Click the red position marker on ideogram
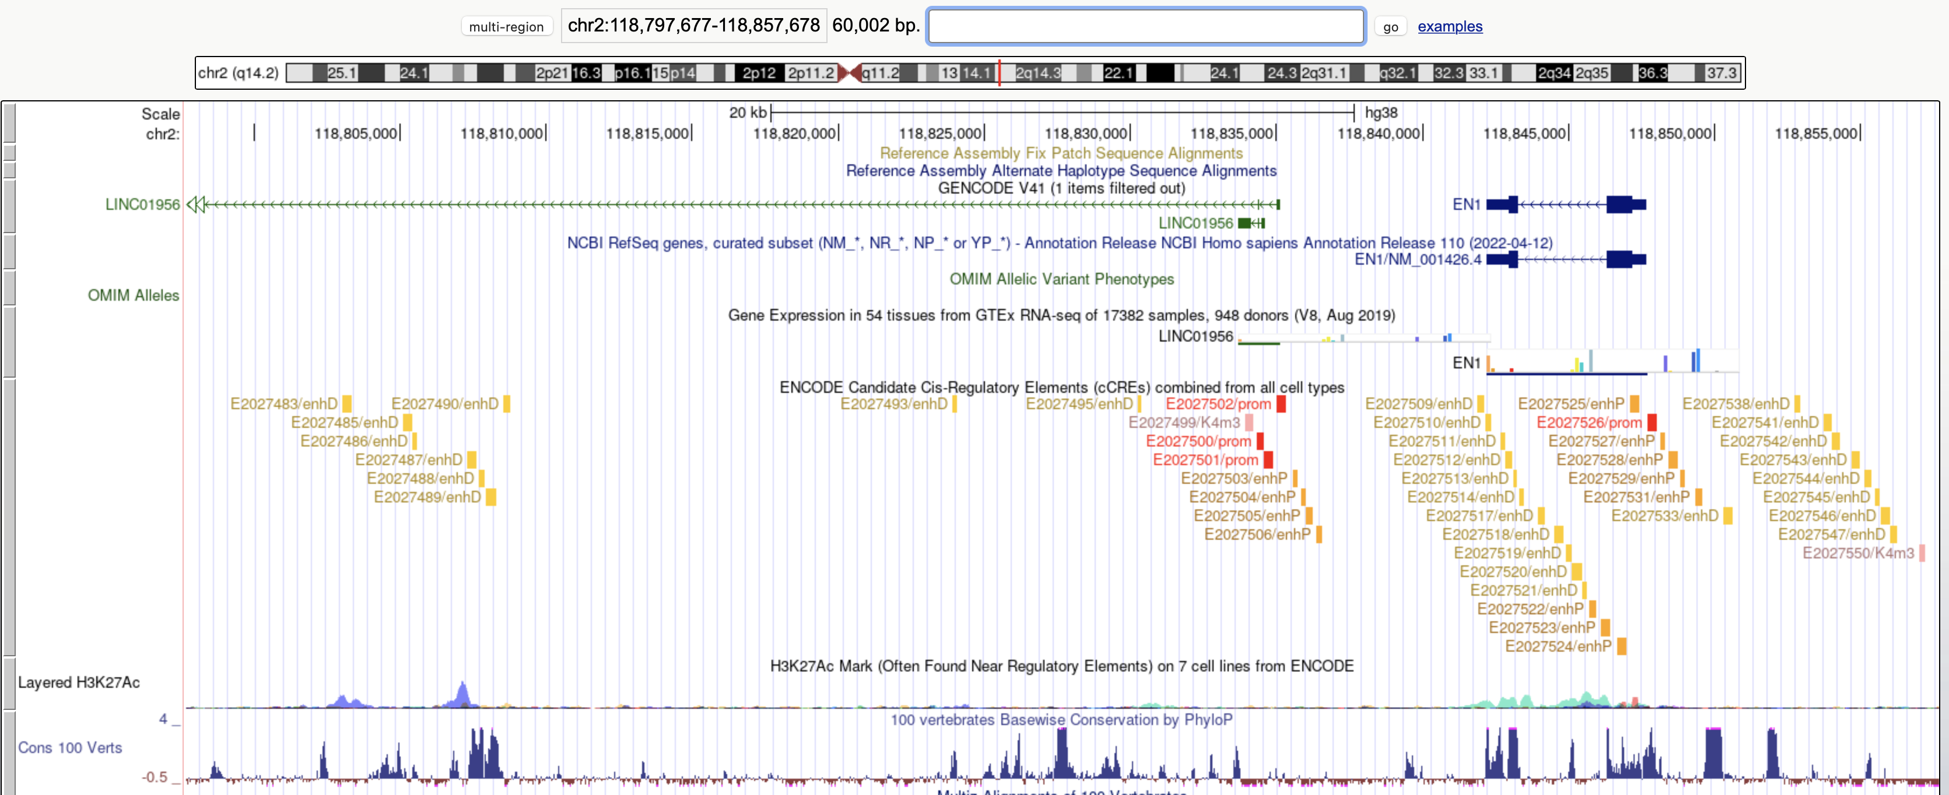 pyautogui.click(x=999, y=73)
